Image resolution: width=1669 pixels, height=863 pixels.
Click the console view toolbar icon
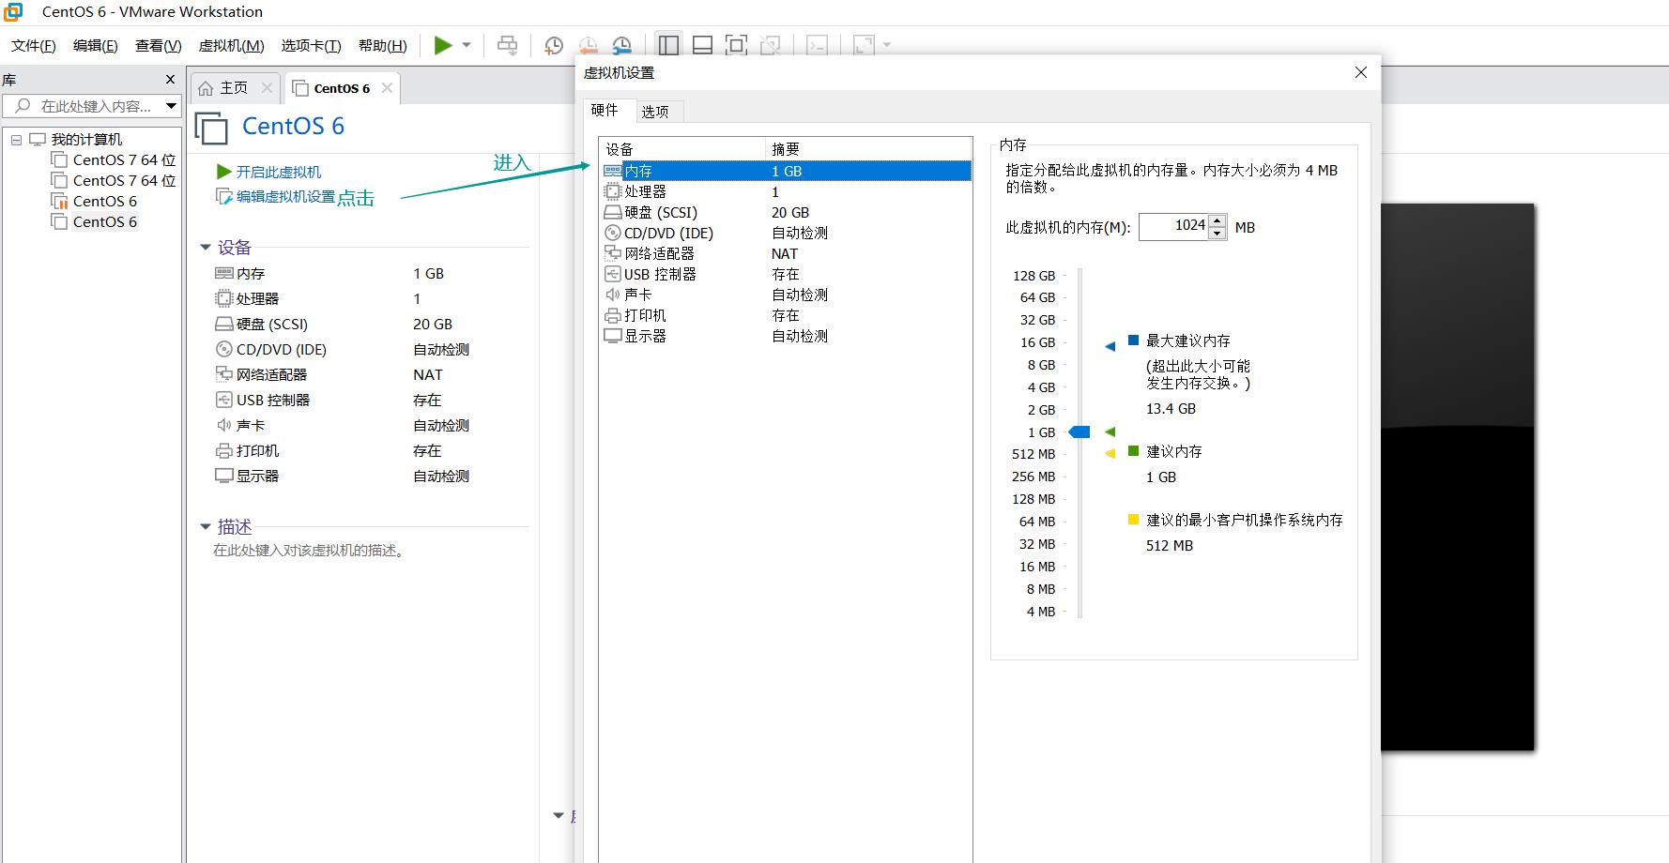(x=818, y=45)
